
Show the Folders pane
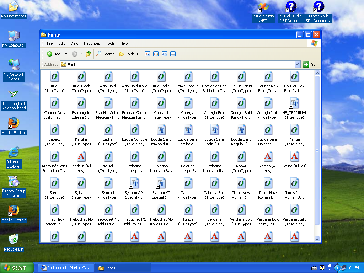(x=128, y=54)
